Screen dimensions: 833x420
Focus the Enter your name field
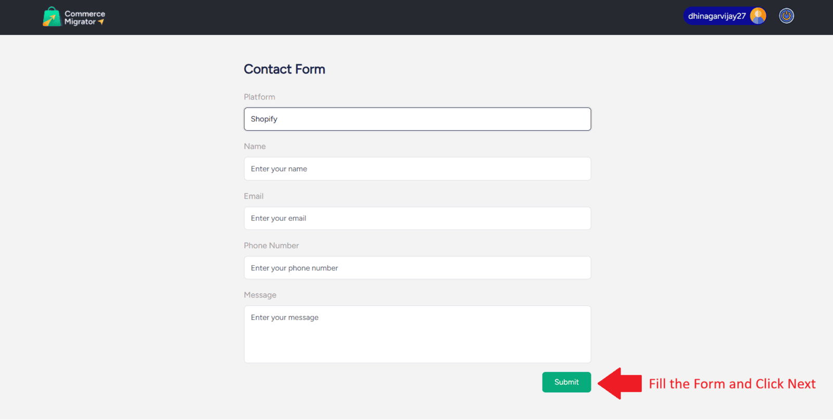(417, 169)
